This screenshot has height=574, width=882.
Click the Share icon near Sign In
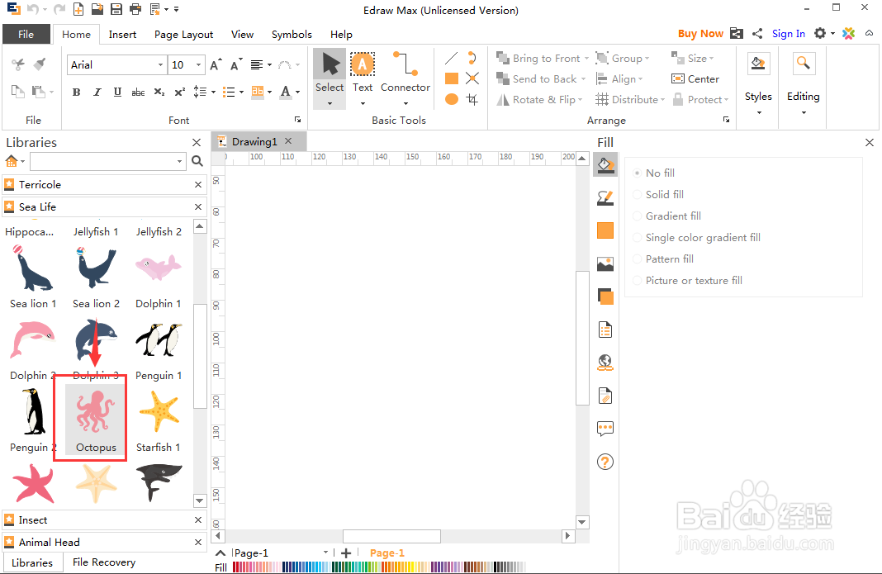(757, 34)
